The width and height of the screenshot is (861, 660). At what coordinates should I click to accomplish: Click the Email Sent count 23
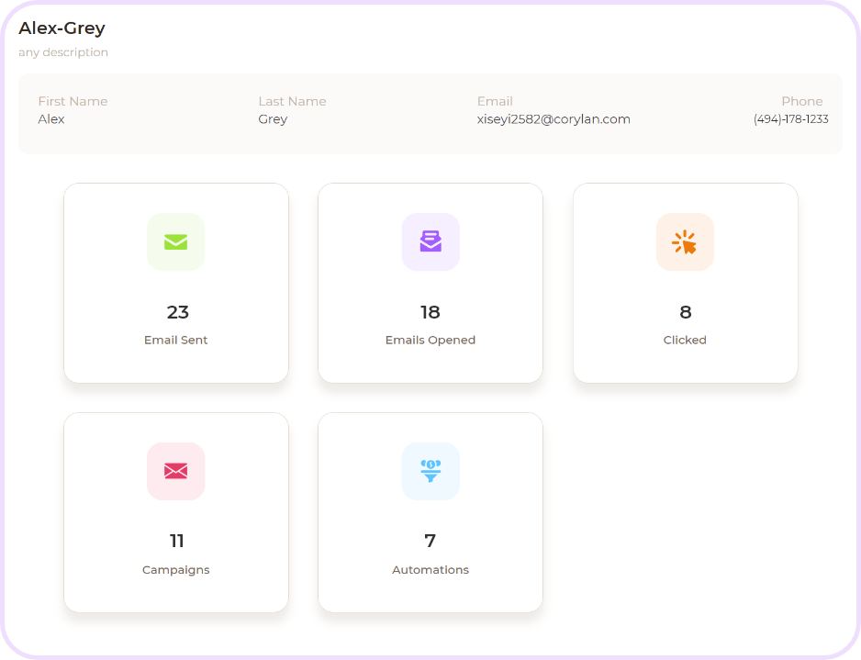177,312
